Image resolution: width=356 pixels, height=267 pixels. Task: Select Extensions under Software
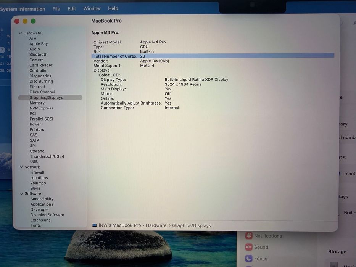tap(40, 220)
